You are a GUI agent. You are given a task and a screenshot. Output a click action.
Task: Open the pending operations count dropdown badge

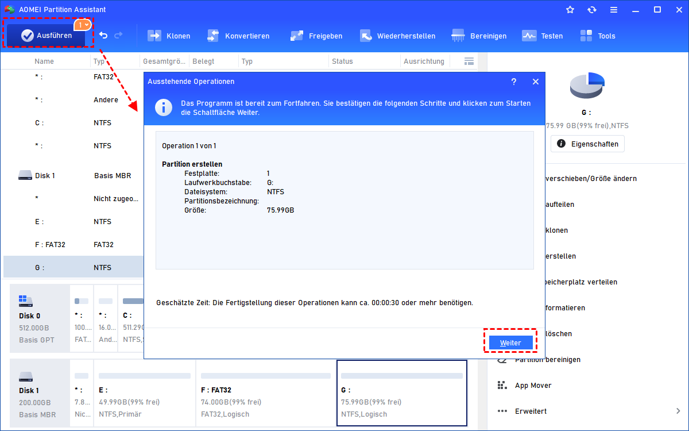pos(83,25)
